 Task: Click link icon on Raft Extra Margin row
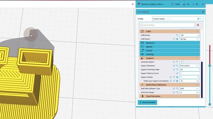click(x=174, y=93)
